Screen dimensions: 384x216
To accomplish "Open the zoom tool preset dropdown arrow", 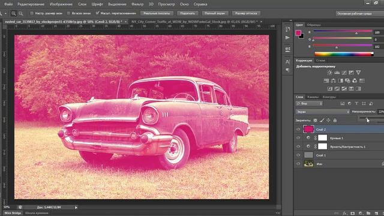I will [5, 13].
